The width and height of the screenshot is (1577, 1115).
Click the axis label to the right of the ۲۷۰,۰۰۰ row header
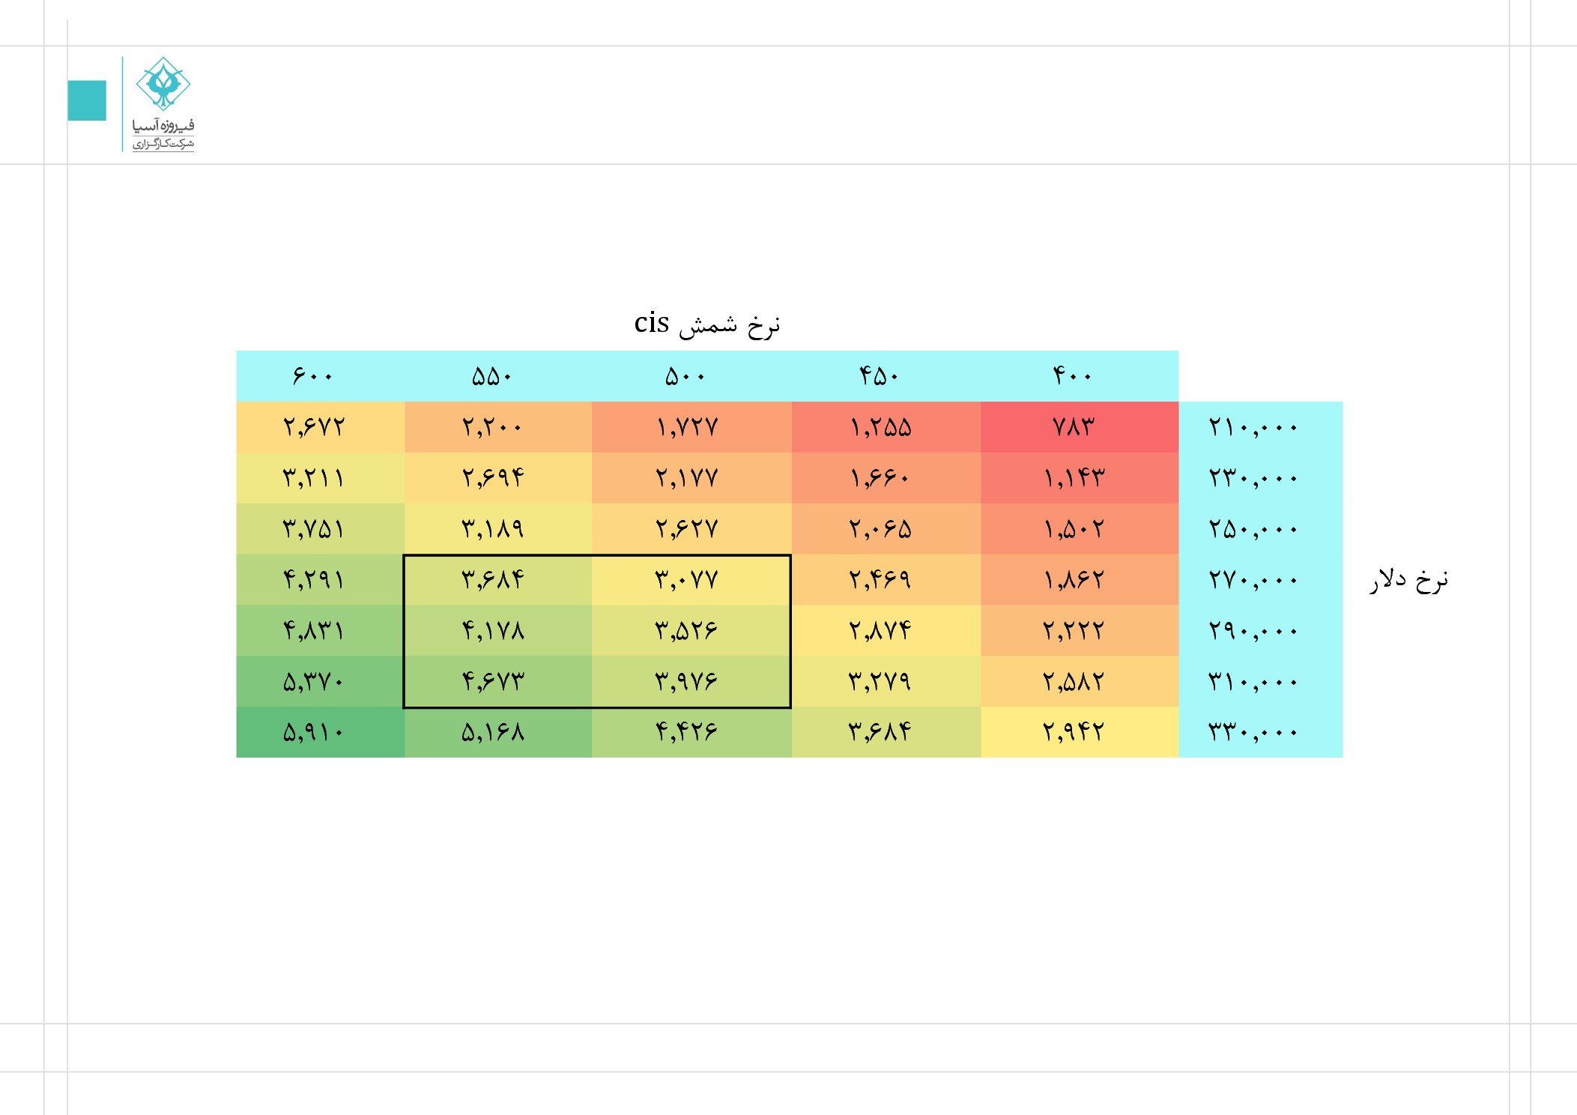[x=1408, y=580]
